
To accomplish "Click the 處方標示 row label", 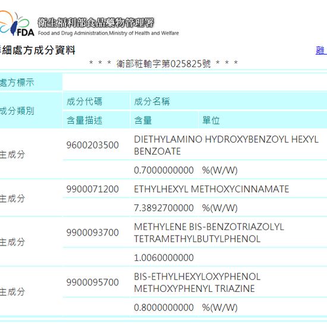I will [x=17, y=83].
